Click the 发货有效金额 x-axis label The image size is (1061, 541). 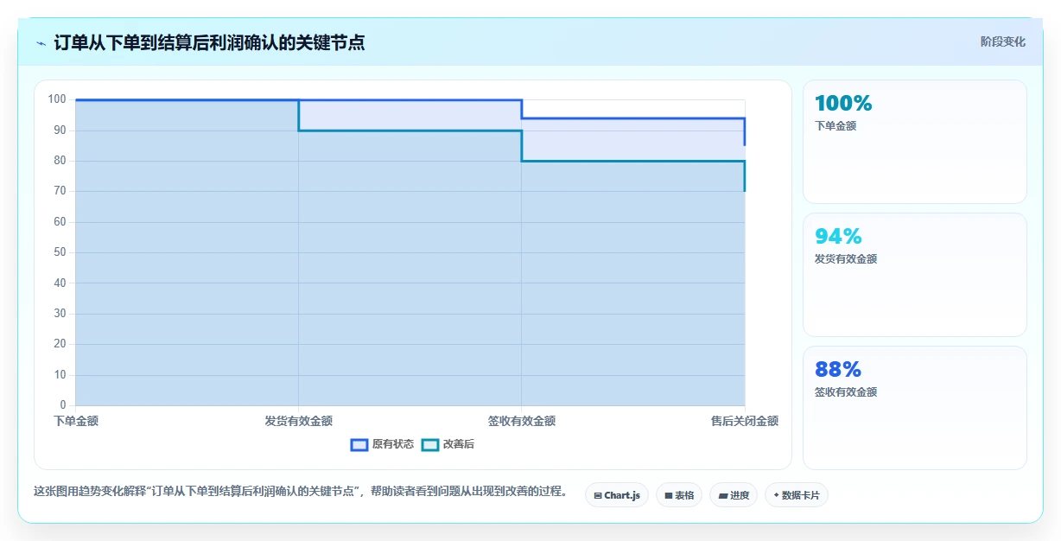point(299,422)
